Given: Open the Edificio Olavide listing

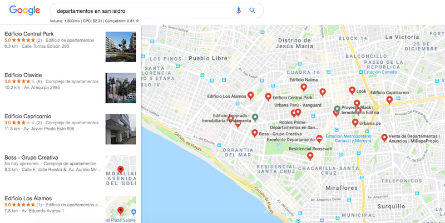Looking at the screenshot, I should click(x=71, y=87).
